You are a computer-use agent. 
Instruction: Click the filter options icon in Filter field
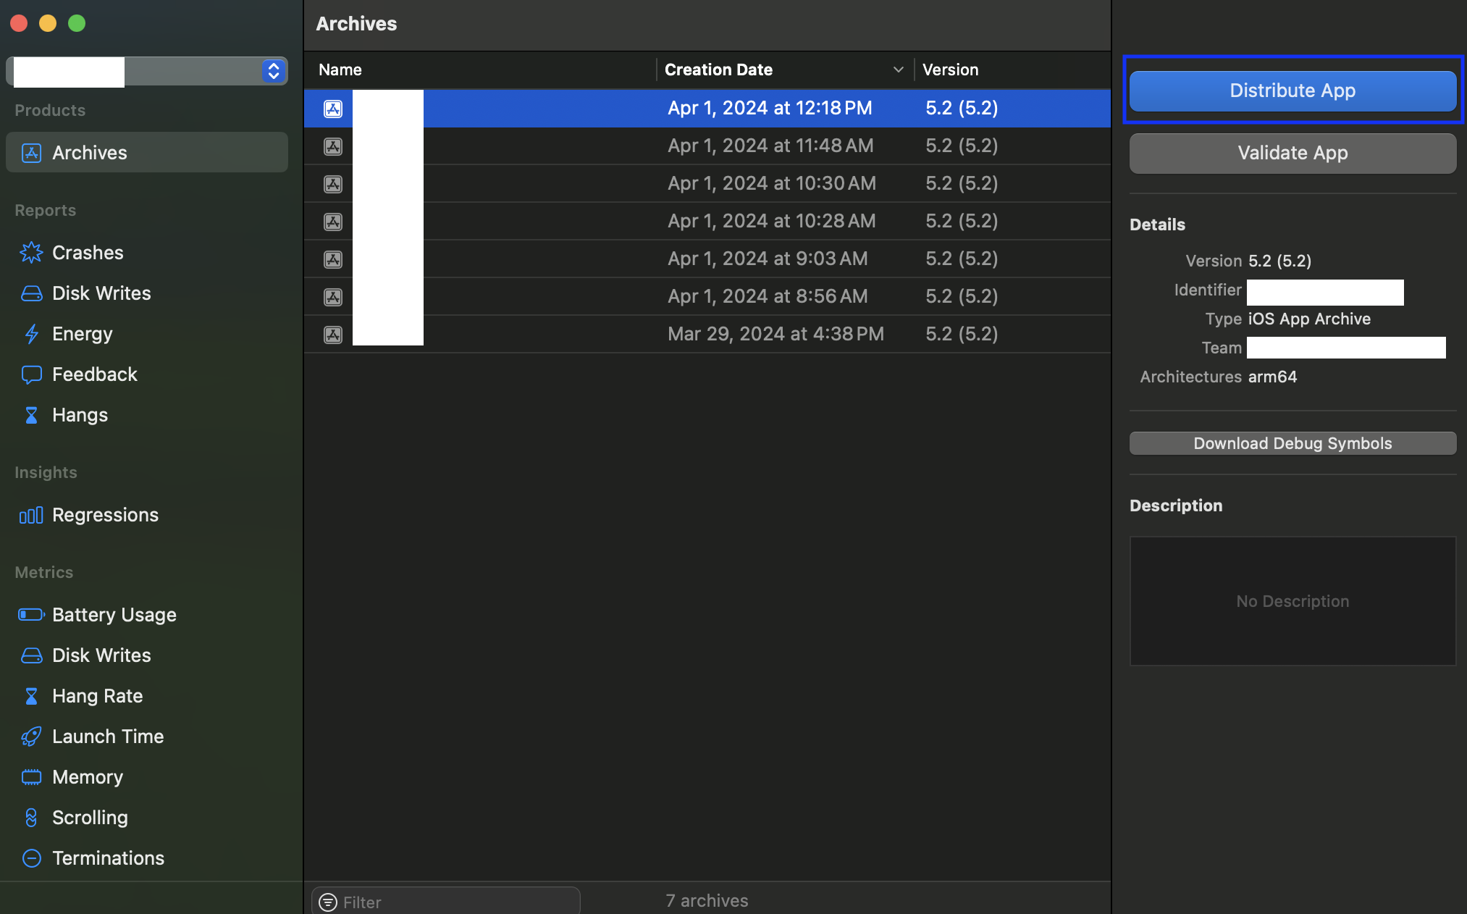[x=328, y=902]
